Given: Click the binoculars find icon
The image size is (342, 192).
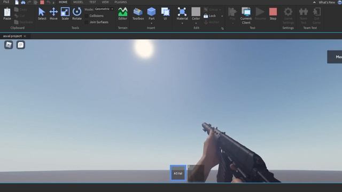Looking at the screenshot, I should pos(23,2).
